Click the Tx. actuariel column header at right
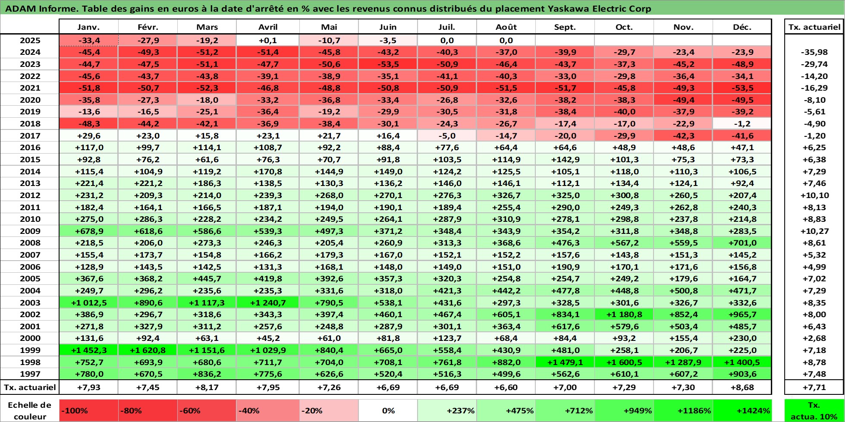845x422 pixels. coord(814,27)
